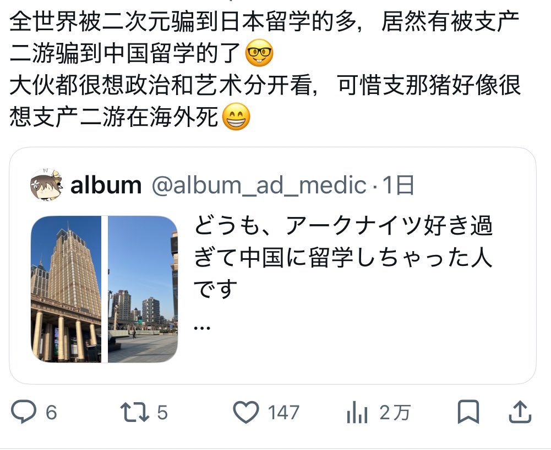Tap the share upload arrow icon
Screen dimensions: 551x450
tap(520, 412)
